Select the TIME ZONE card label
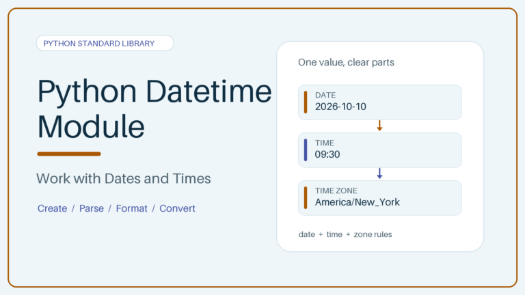The height and width of the screenshot is (295, 525). coord(336,191)
